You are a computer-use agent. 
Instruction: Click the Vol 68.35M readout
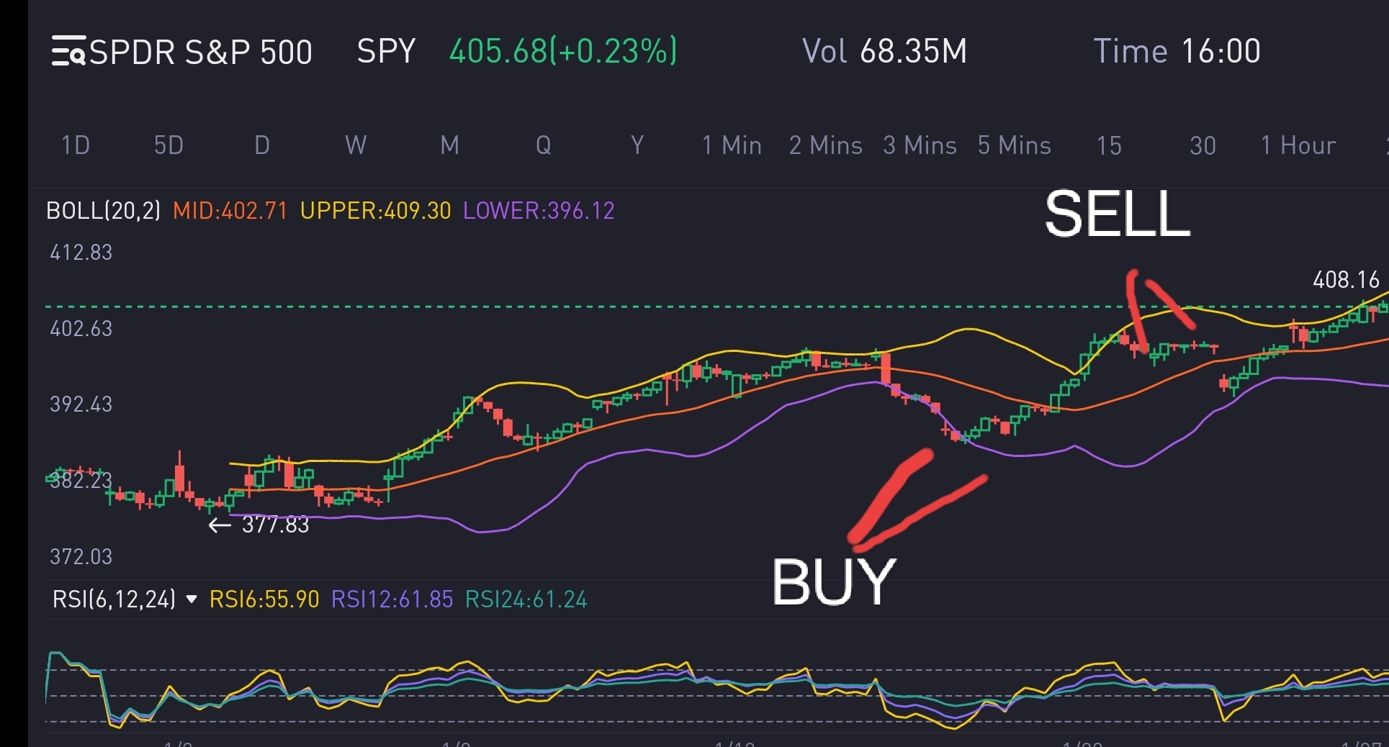tap(884, 51)
